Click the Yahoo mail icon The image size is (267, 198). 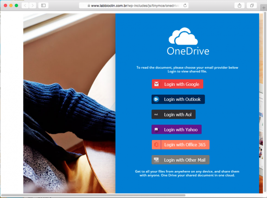coord(156,130)
